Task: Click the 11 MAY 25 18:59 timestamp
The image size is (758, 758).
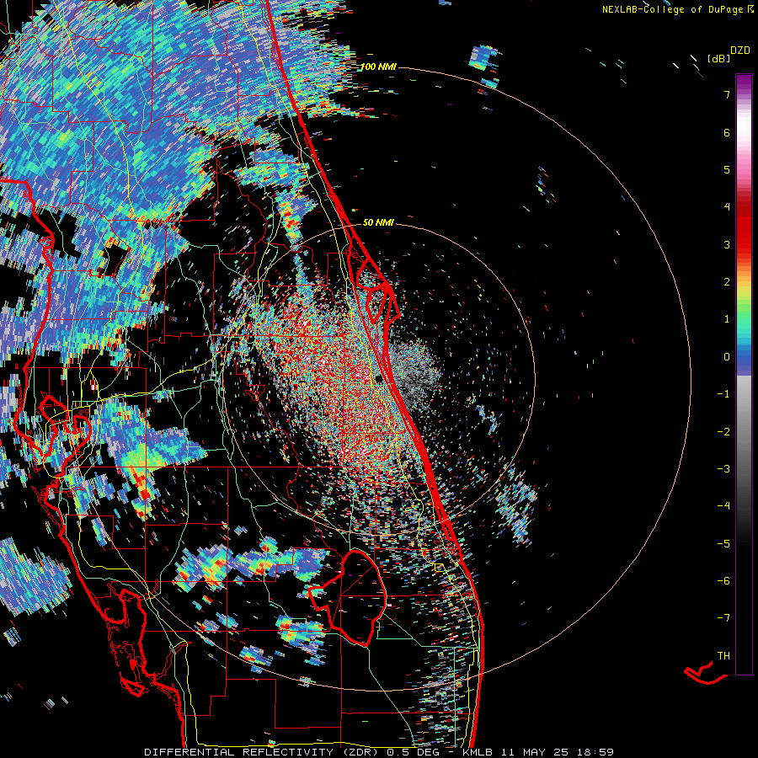Action: [556, 752]
